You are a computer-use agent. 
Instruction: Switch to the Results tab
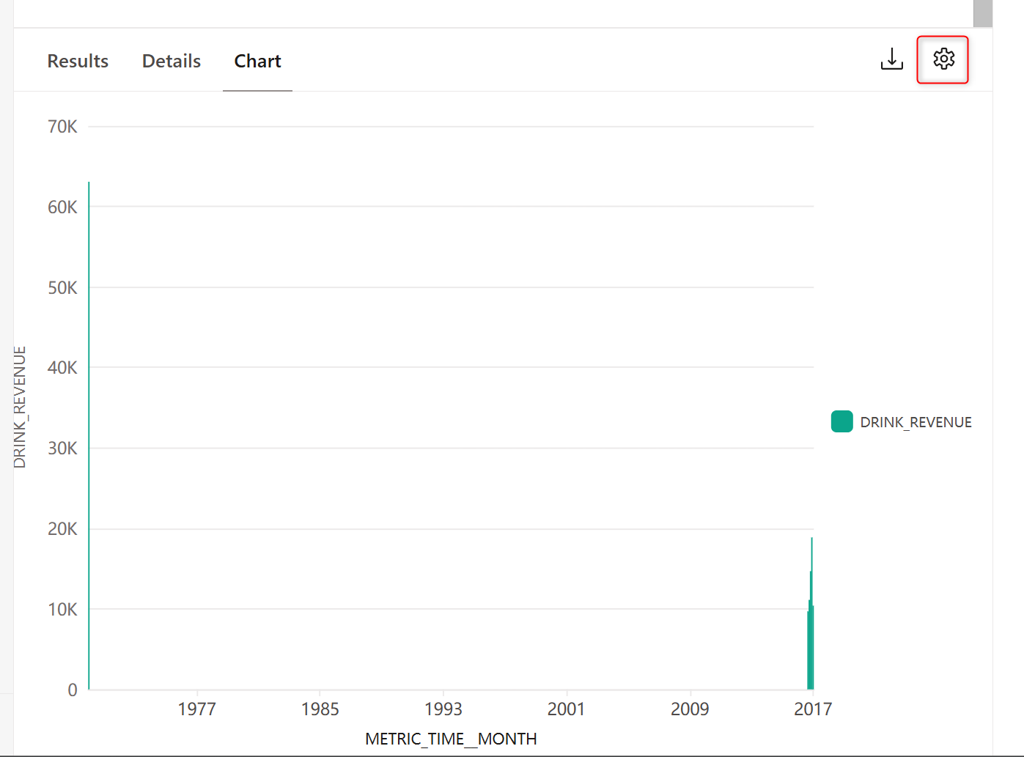[x=78, y=61]
